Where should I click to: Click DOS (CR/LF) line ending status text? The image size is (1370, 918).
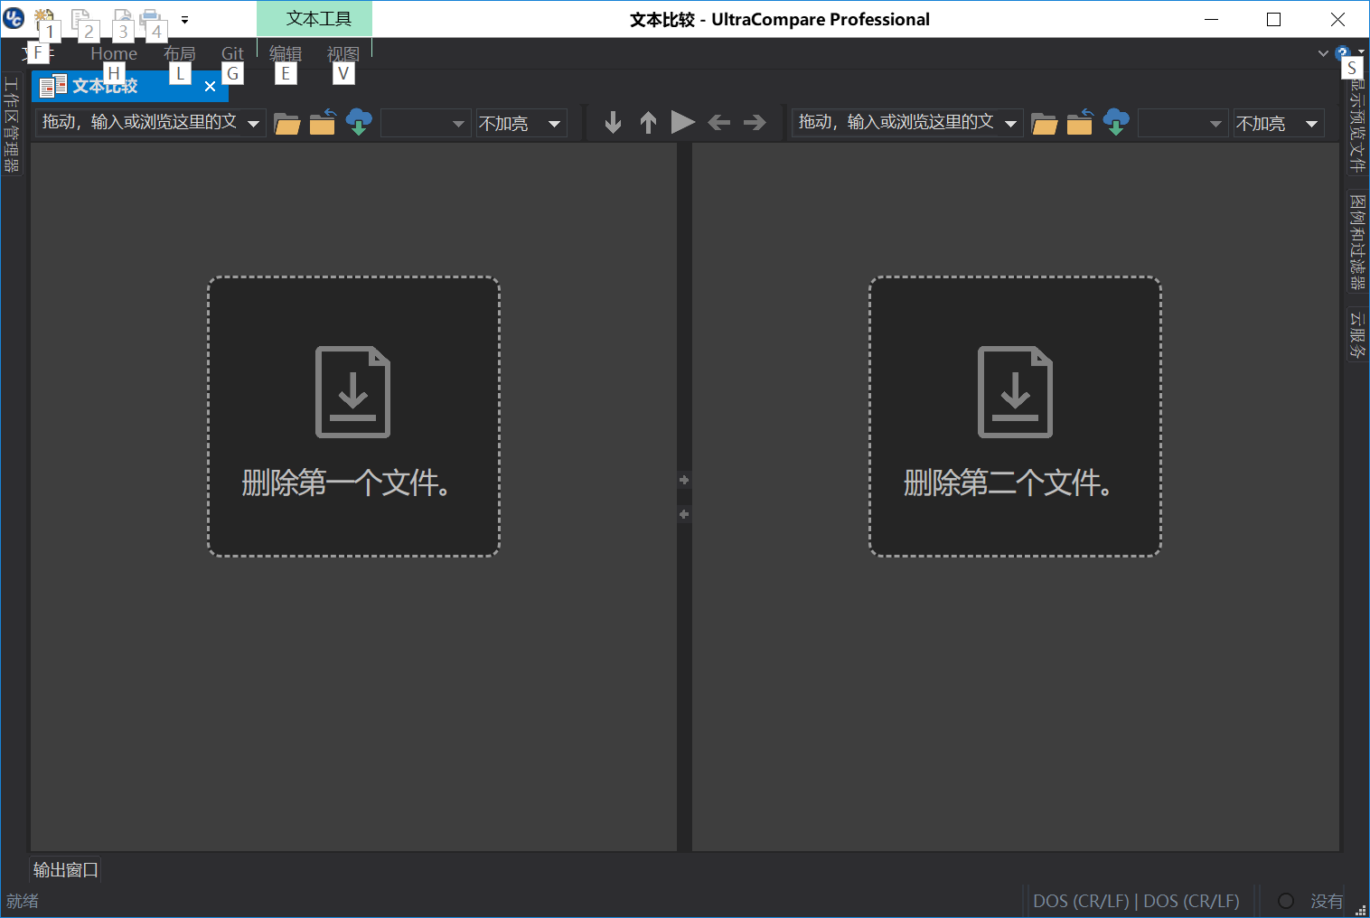[x=1136, y=901]
